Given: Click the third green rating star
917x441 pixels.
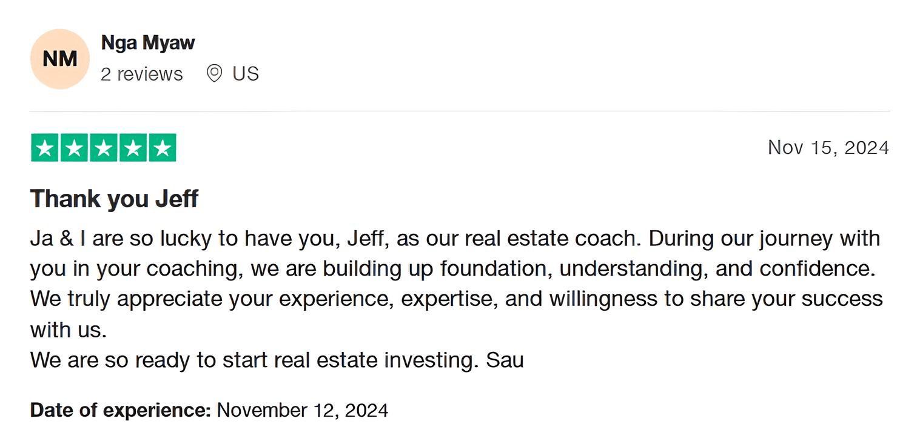Looking at the screenshot, I should [104, 148].
